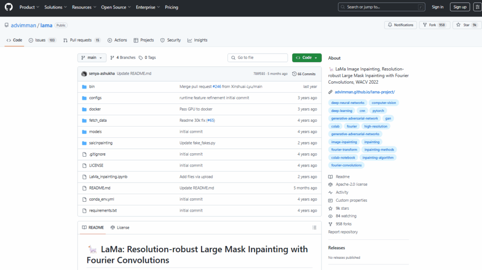The width and height of the screenshot is (482, 270).
Task: Click the README.md file icon
Action: click(84, 188)
